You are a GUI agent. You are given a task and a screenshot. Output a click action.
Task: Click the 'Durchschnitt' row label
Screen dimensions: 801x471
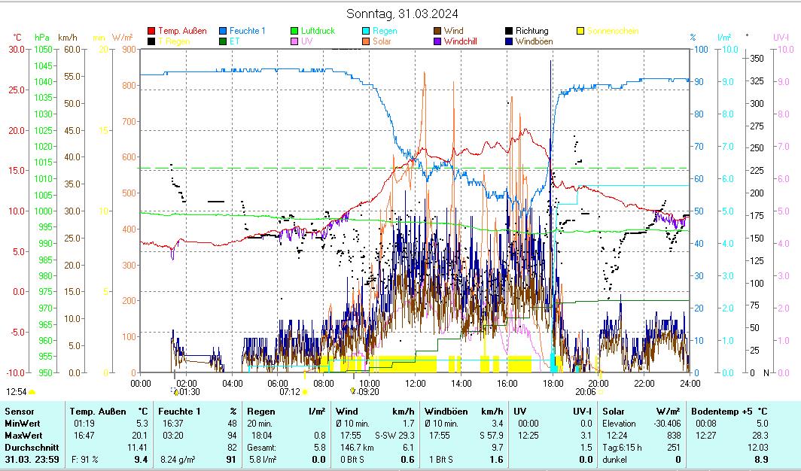[x=32, y=448]
